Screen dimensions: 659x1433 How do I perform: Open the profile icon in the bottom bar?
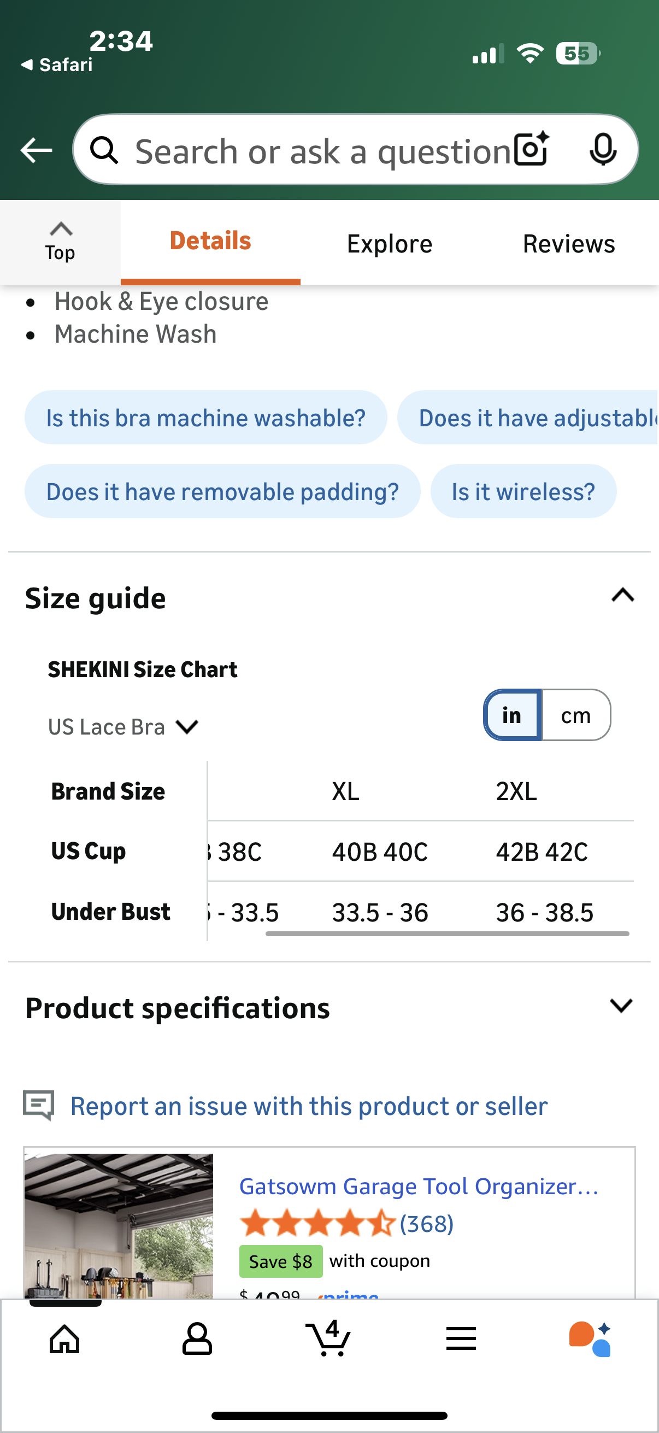click(x=197, y=1338)
